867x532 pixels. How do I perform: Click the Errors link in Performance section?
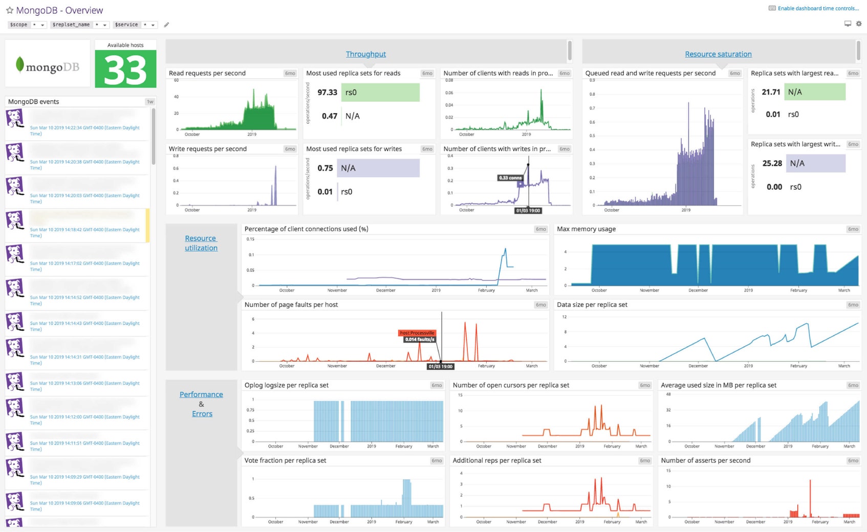tap(202, 413)
